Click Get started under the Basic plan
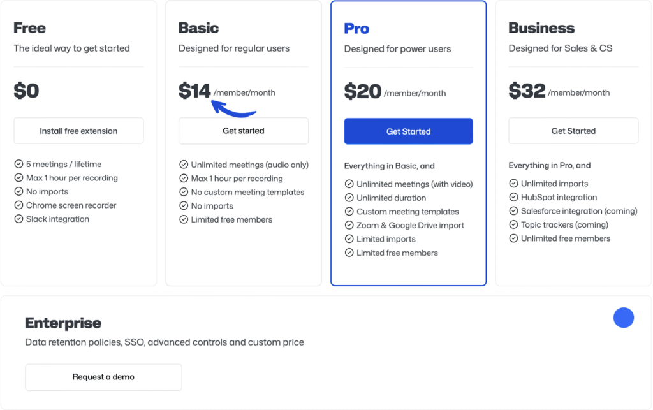The width and height of the screenshot is (653, 410). (x=243, y=131)
